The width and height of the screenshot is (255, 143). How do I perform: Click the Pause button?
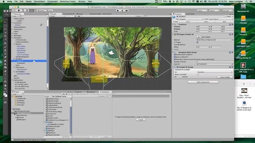pyautogui.click(x=122, y=11)
